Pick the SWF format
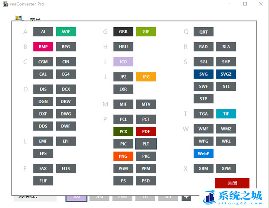 click(x=203, y=86)
